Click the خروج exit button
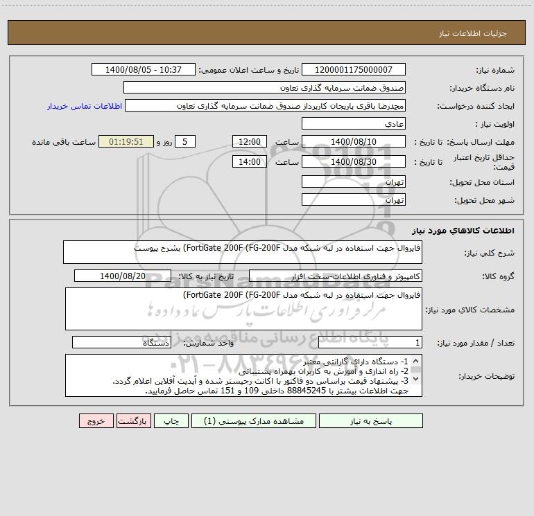This screenshot has width=534, height=516. 96,421
